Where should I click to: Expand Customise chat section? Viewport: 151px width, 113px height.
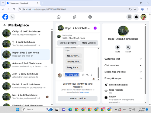[123, 59]
